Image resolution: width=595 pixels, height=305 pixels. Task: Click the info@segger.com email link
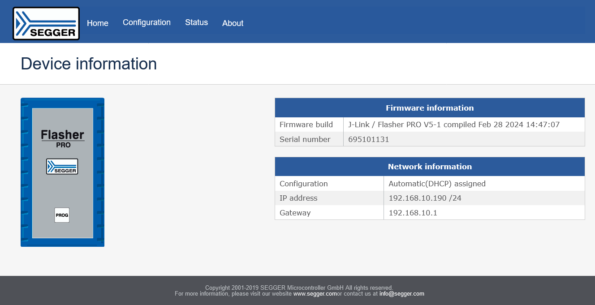[401, 294]
